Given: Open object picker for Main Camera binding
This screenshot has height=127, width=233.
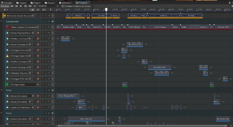Looking at the screenshot, I should [x=38, y=27].
